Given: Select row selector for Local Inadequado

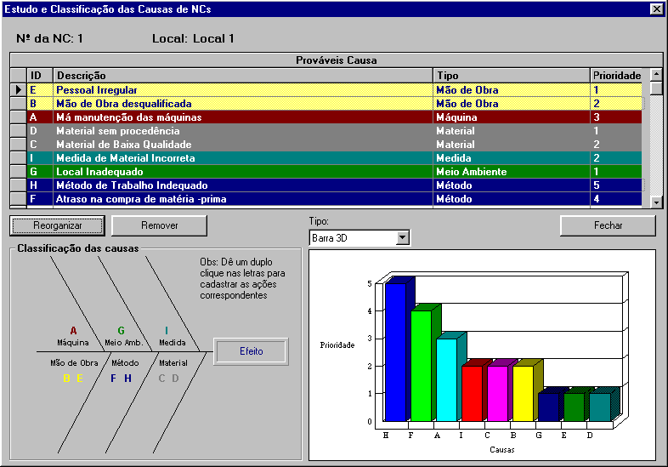Looking at the screenshot, I should (x=19, y=172).
